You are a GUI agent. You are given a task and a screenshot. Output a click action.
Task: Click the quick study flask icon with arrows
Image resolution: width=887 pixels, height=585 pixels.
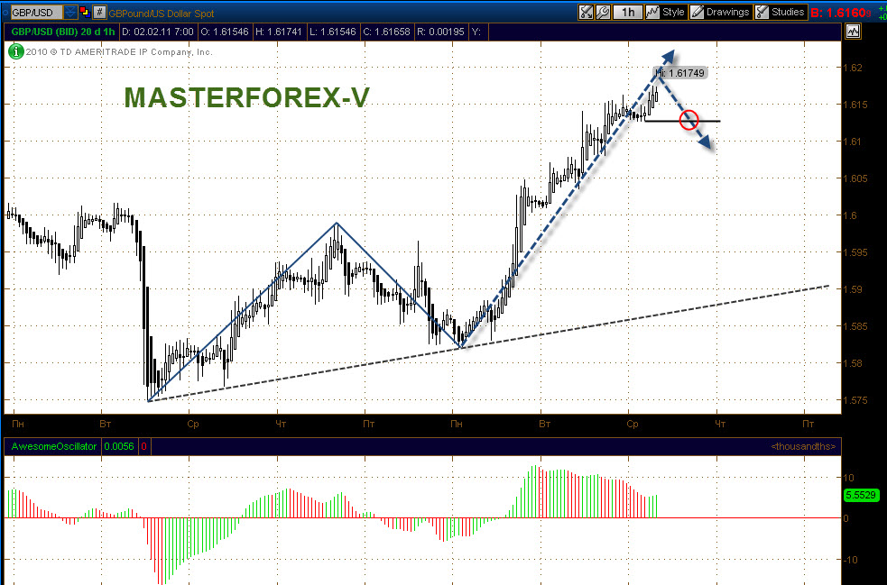pos(586,12)
